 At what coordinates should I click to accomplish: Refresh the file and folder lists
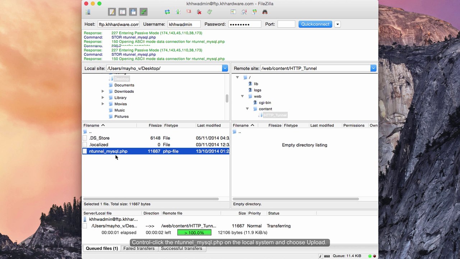167,12
